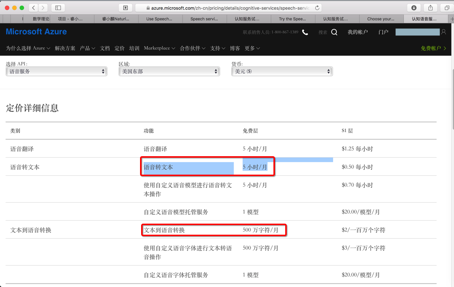Click the $1.25 每小时 price cell
The width and height of the screenshot is (454, 287).
click(x=357, y=149)
